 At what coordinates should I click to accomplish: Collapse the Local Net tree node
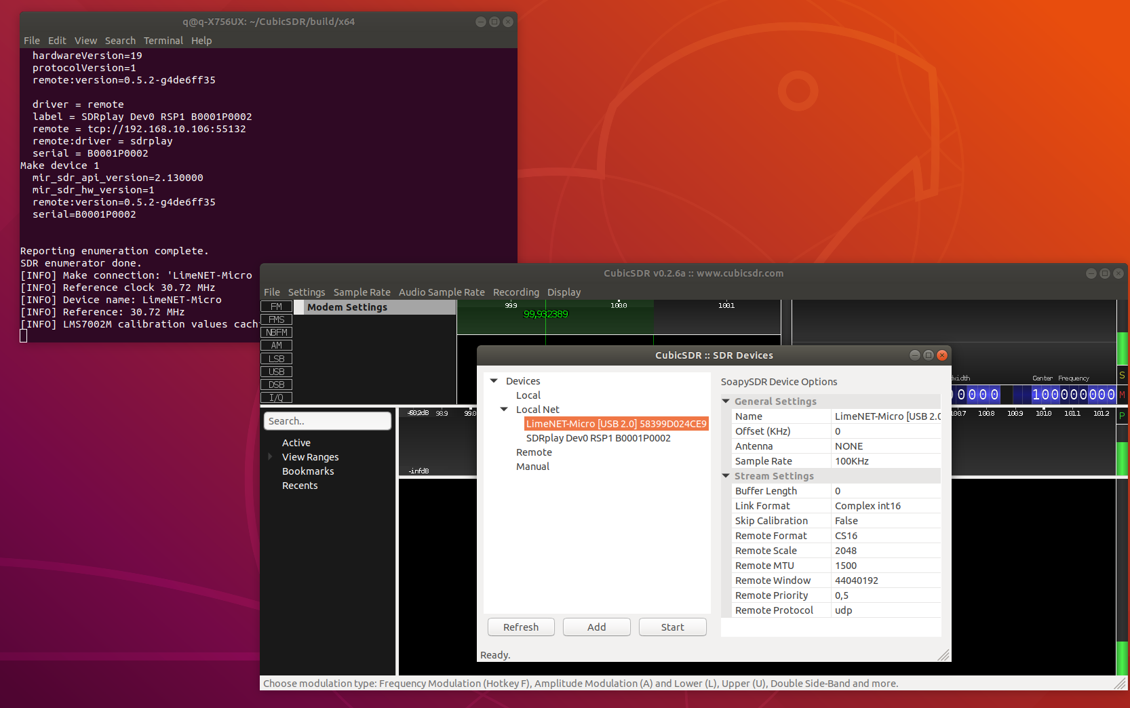(x=504, y=410)
